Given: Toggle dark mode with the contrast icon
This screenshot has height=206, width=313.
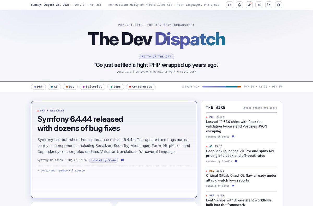Looking at the screenshot, I should tap(279, 5).
